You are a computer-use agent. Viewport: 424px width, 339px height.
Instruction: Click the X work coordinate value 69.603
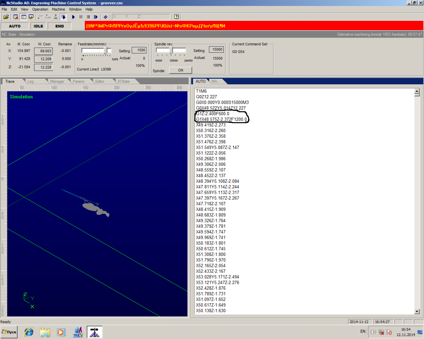coord(43,51)
